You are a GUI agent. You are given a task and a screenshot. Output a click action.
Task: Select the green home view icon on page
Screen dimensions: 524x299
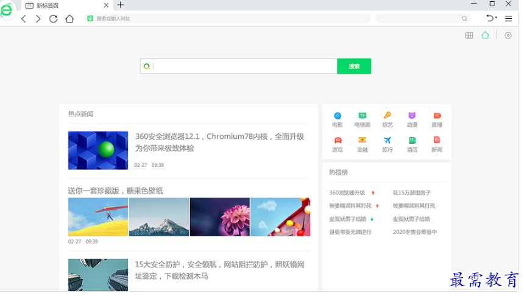point(485,35)
